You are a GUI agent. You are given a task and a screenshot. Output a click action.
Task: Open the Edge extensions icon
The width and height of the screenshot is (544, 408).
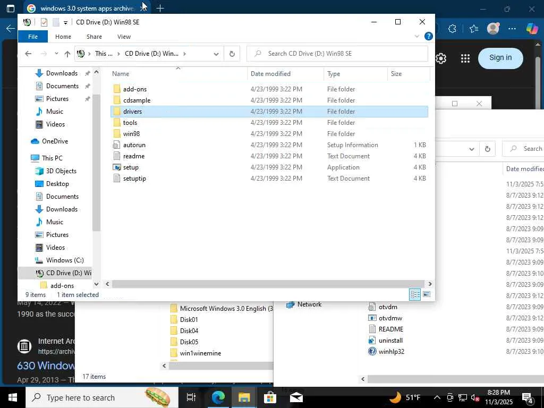[x=452, y=29]
